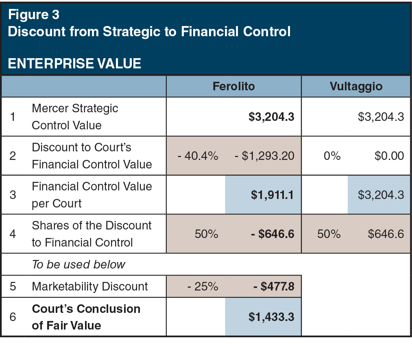Click the Financial Control Value per Court label
Image resolution: width=412 pixels, height=345 pixels.
[x=92, y=194]
